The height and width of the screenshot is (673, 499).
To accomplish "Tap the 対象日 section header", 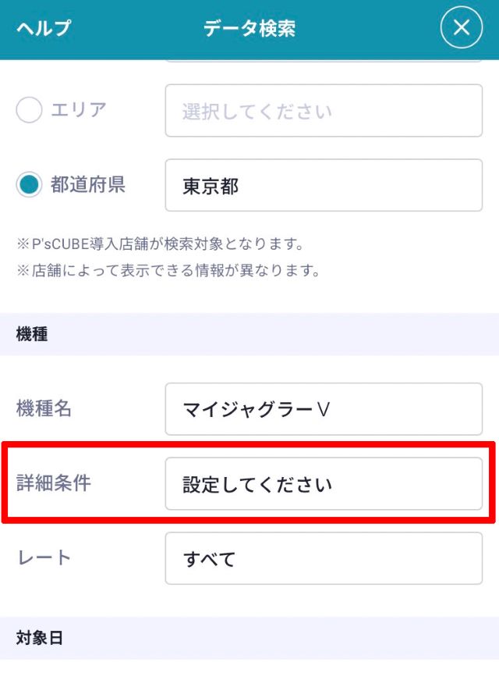I will point(39,638).
